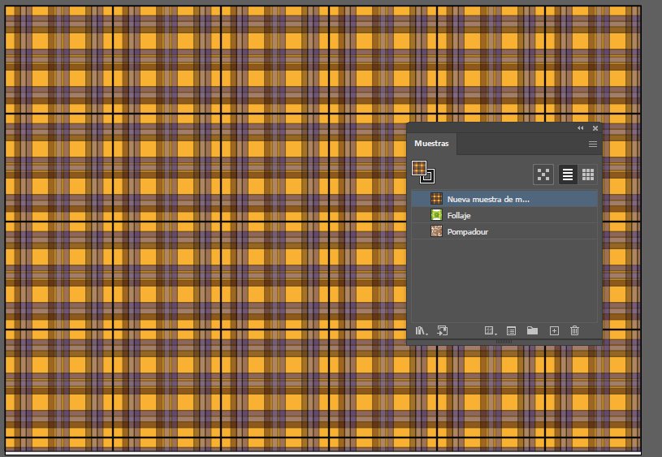Screen dimensions: 662x457
Task: Switch swatches to thumbnail grid view
Action: 589,174
